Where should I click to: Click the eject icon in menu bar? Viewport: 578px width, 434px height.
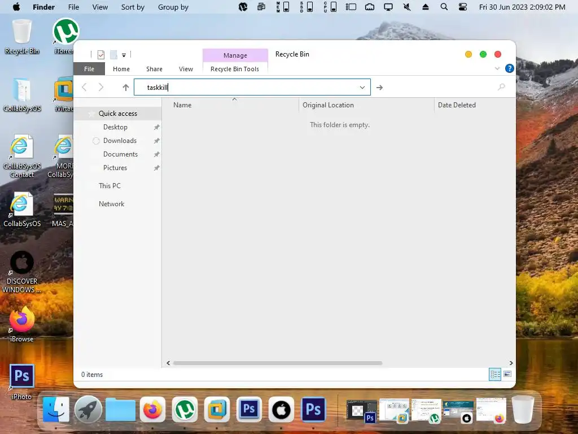(426, 7)
